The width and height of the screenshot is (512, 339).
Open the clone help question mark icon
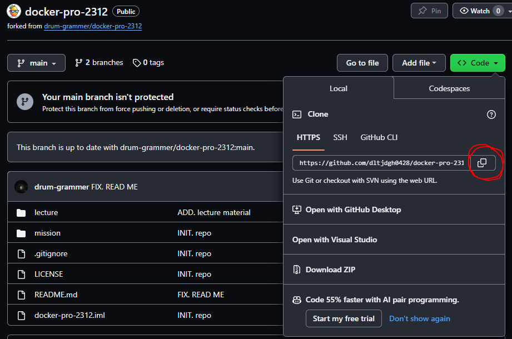click(491, 114)
